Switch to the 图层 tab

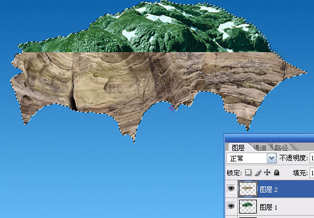click(x=239, y=148)
